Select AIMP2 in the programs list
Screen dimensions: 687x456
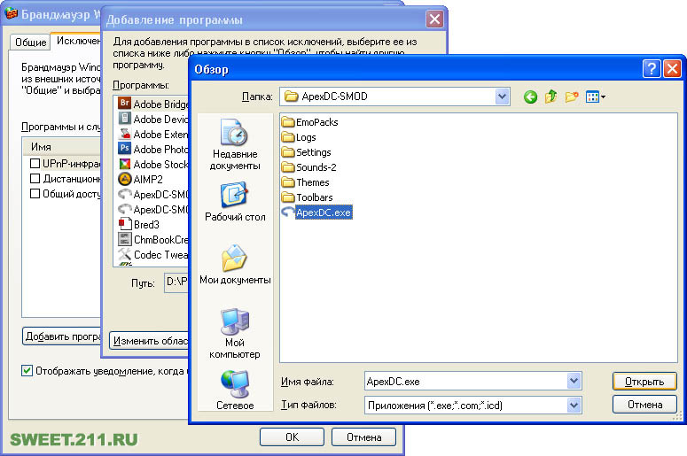(141, 180)
